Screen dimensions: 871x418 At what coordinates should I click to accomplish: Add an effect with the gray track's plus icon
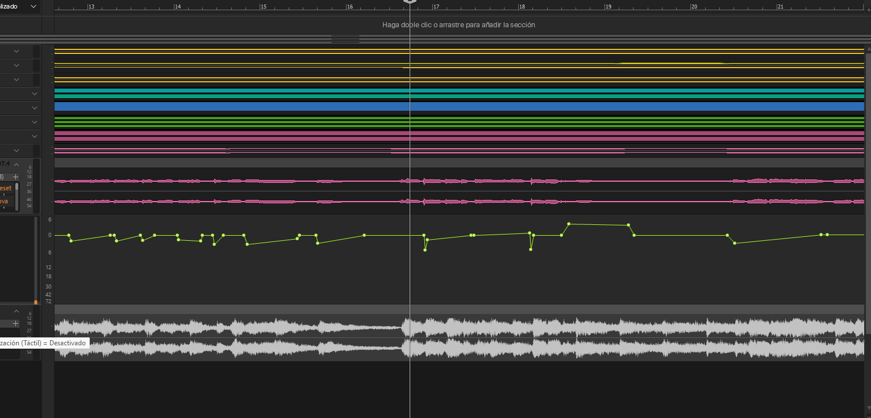pyautogui.click(x=16, y=323)
